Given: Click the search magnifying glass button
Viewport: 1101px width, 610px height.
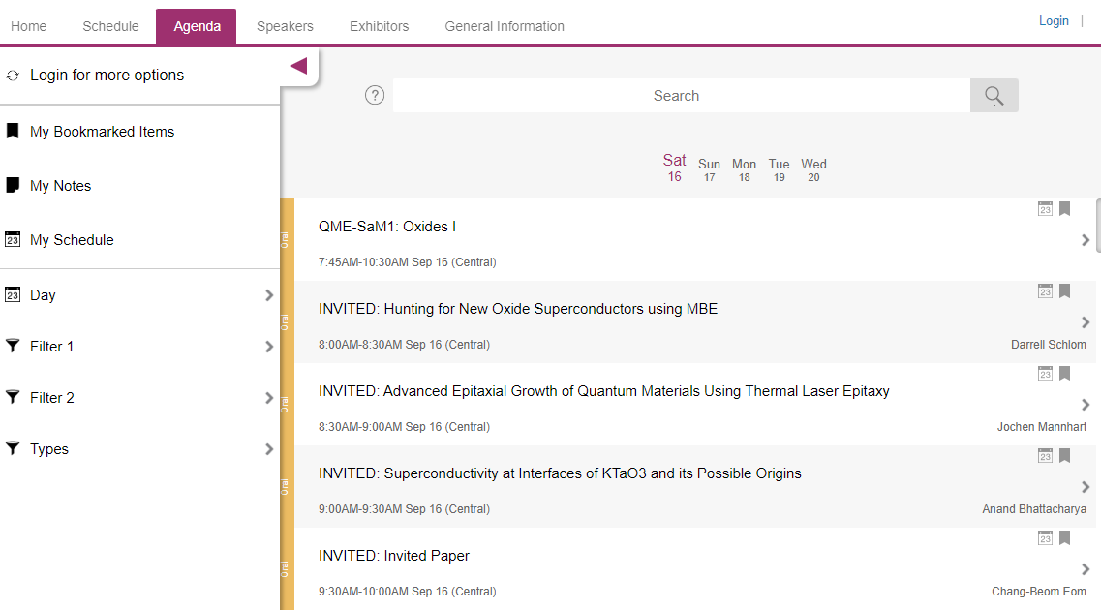Looking at the screenshot, I should point(994,96).
